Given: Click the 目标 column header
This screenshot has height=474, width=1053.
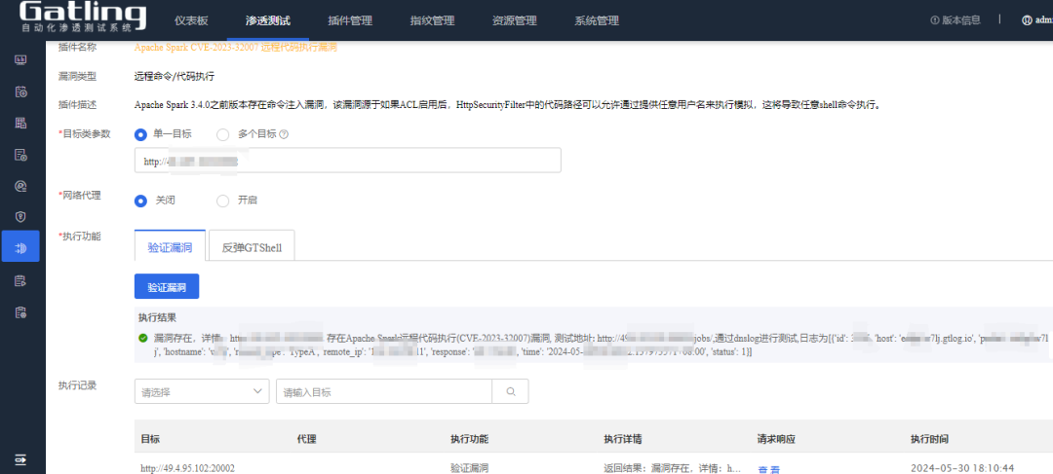Looking at the screenshot, I should pyautogui.click(x=150, y=439).
